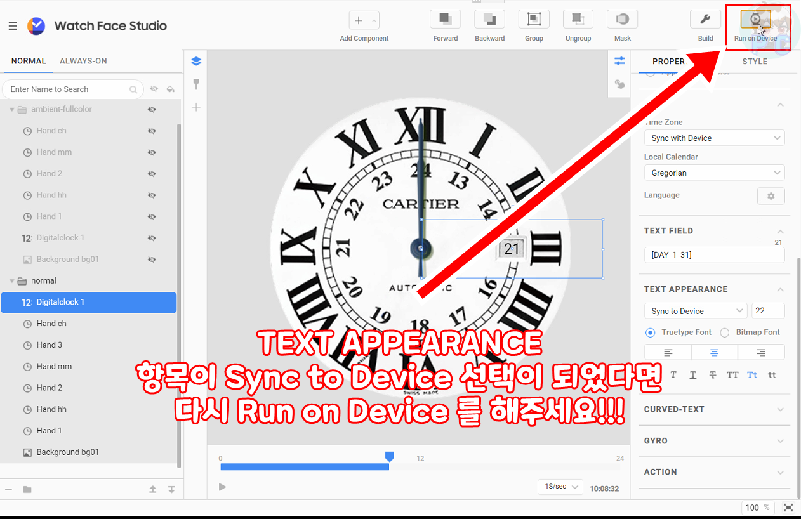This screenshot has height=519, width=801.
Task: Click the remove layer minus icon
Action: pos(9,489)
